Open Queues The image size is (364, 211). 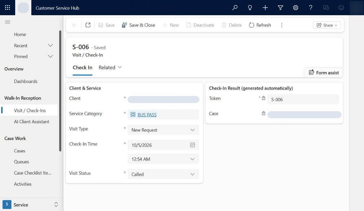pos(21,162)
